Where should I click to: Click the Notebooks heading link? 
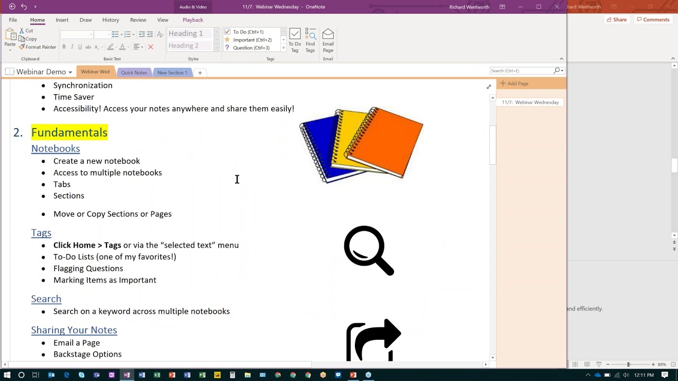tap(56, 148)
